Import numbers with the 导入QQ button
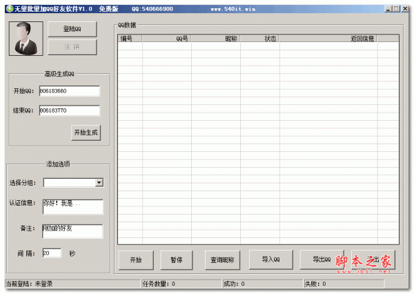Image resolution: width=414 pixels, height=294 pixels. pos(270,259)
